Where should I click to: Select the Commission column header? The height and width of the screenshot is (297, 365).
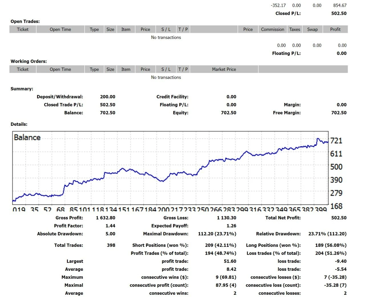coord(272,29)
